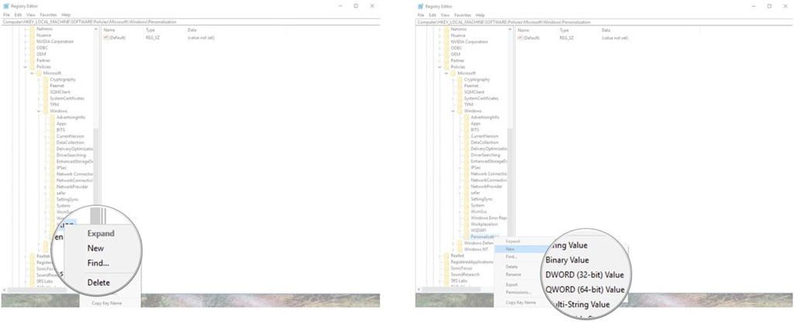794x322 pixels.
Task: Click the SQMClient folder icon in right window
Action: coord(460,92)
